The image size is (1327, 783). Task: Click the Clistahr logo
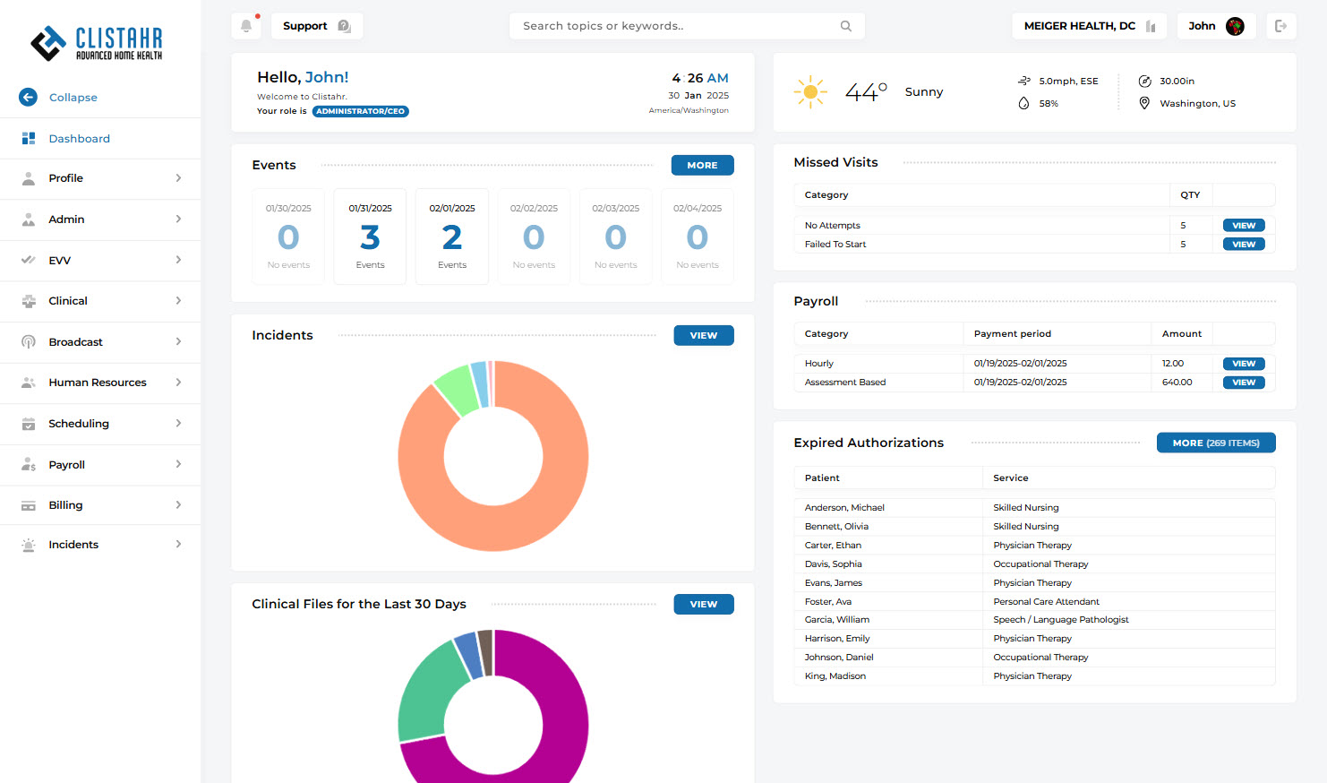click(x=98, y=43)
